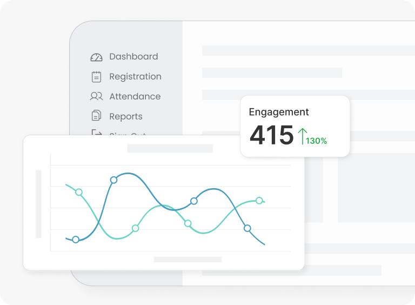
Task: Go to the Registration menu item
Action: click(135, 77)
